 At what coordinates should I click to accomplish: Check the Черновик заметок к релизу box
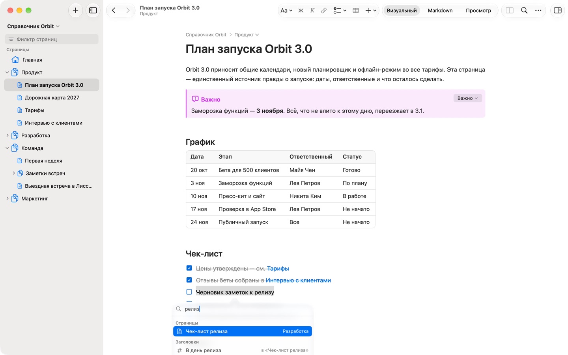click(x=189, y=292)
